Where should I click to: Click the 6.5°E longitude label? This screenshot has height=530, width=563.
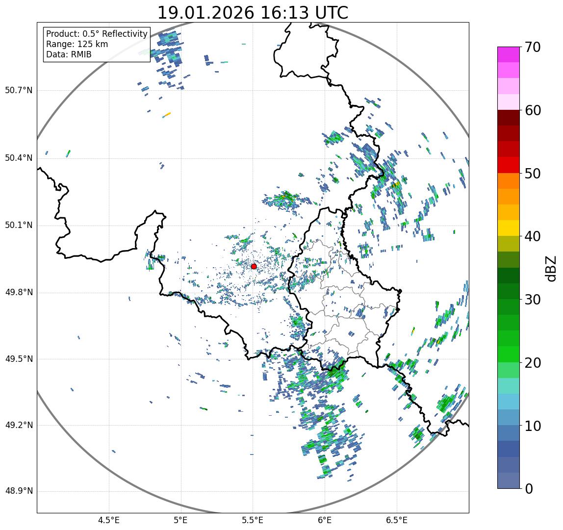tap(397, 520)
